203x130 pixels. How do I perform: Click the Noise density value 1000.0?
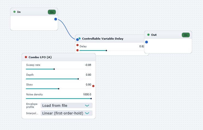(x=87, y=94)
